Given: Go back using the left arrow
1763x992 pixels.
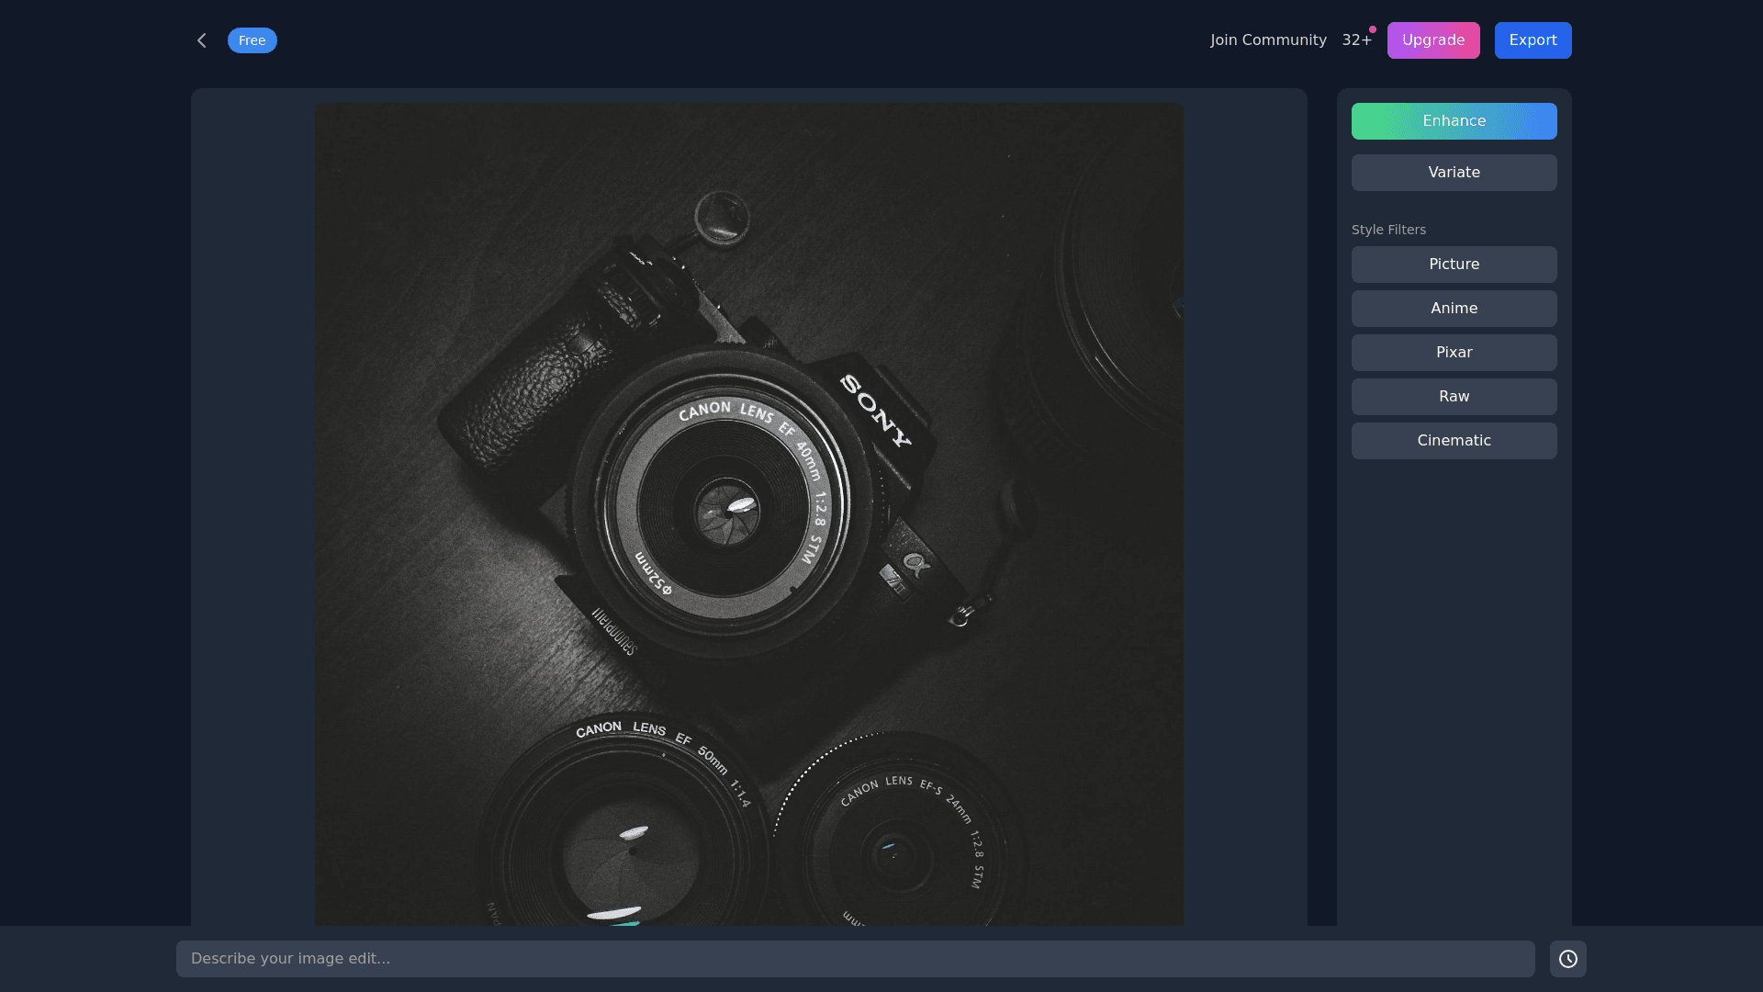Looking at the screenshot, I should (x=202, y=40).
